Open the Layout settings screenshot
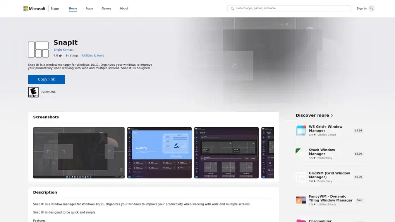 click(x=226, y=152)
